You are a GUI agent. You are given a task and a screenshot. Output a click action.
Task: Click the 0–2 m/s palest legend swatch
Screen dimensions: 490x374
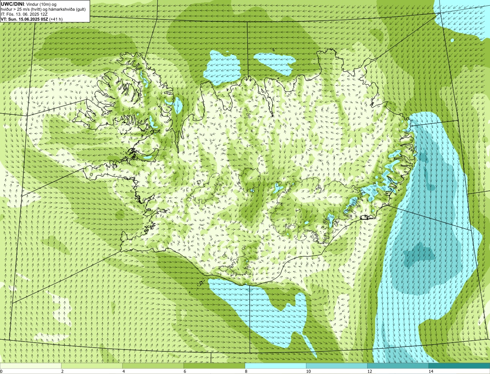31,366
